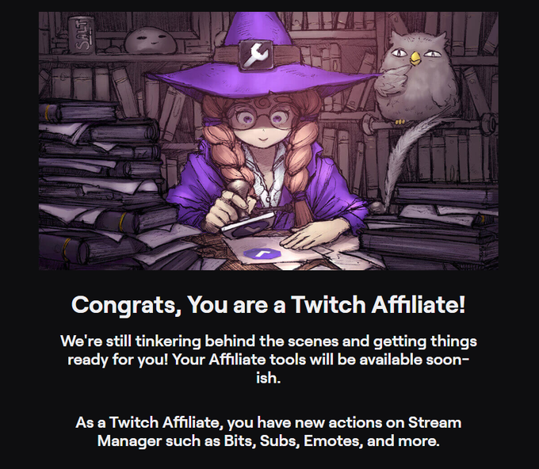Screen dimensions: 539x469
Task: Click the wrench emblem on the witch hat
Action: 256,55
